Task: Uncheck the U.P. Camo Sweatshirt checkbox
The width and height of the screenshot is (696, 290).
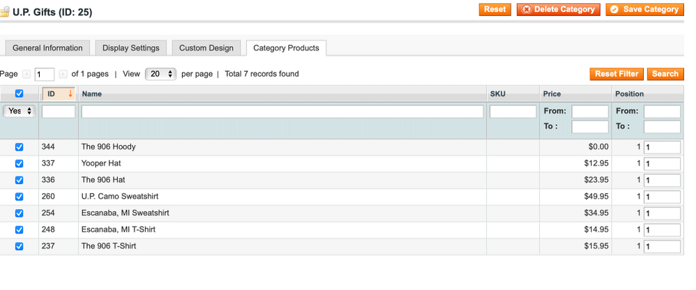Action: pos(19,197)
